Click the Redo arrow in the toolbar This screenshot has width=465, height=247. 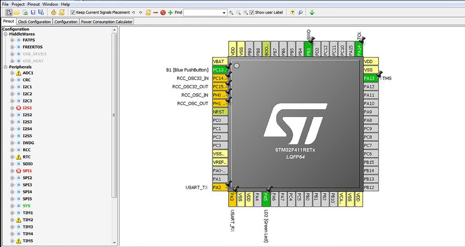click(x=141, y=12)
